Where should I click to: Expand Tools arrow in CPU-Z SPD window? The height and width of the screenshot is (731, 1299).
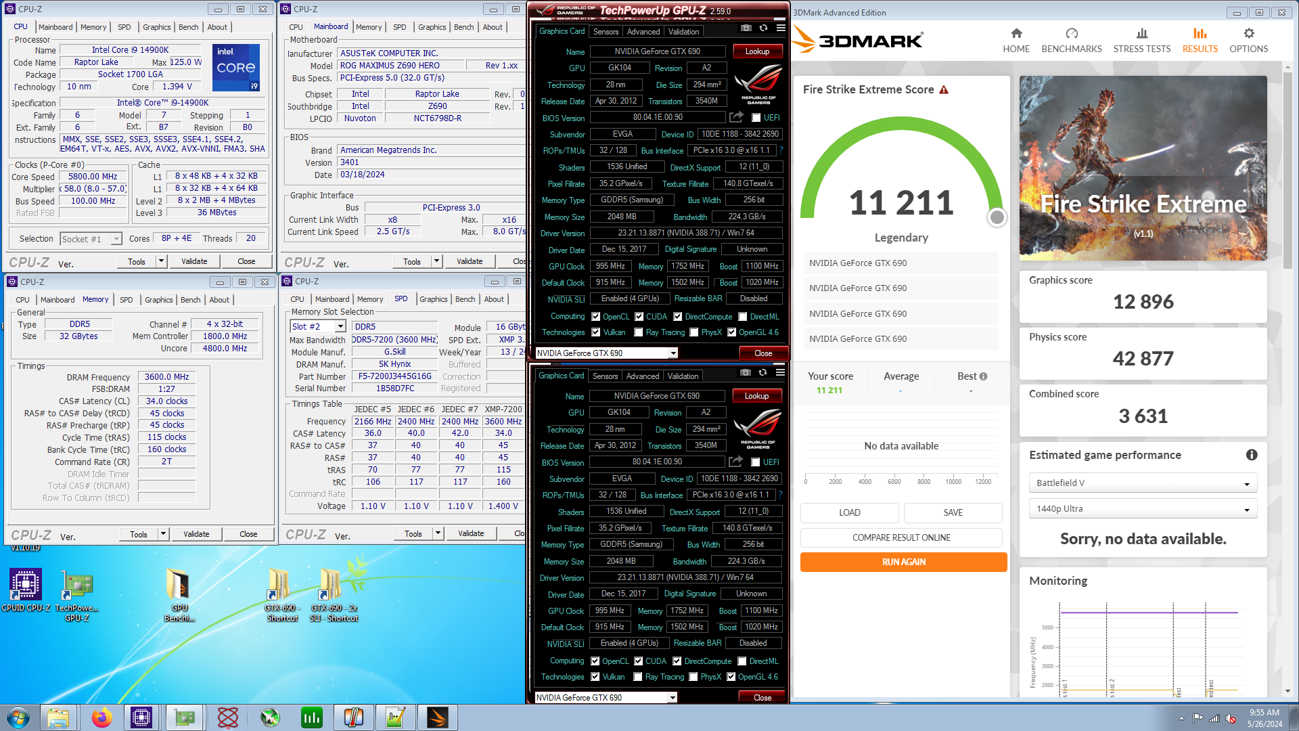438,534
